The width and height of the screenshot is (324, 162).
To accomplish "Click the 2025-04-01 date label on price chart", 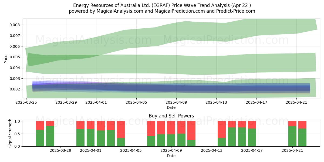I will coord(96,102).
